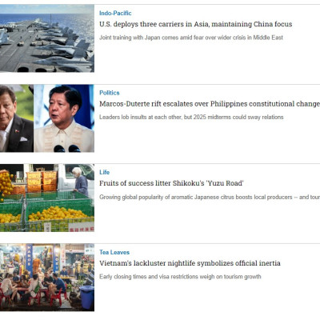This screenshot has height=320, width=320.
Task: Click the Vietnam street nightlife thumbnail
Action: [x=47, y=278]
